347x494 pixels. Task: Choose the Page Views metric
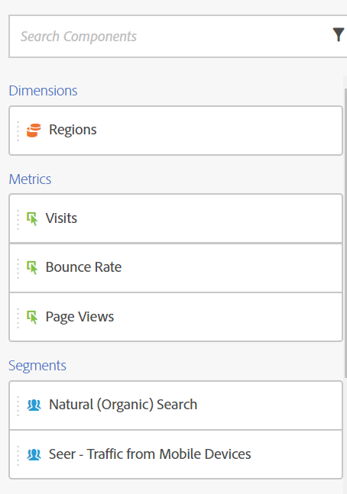[x=176, y=317]
